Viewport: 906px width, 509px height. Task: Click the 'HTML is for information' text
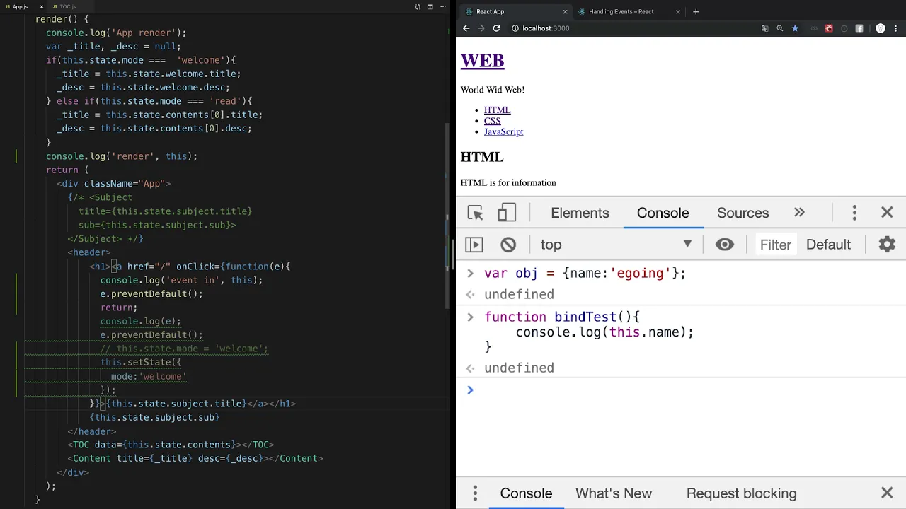(x=508, y=182)
